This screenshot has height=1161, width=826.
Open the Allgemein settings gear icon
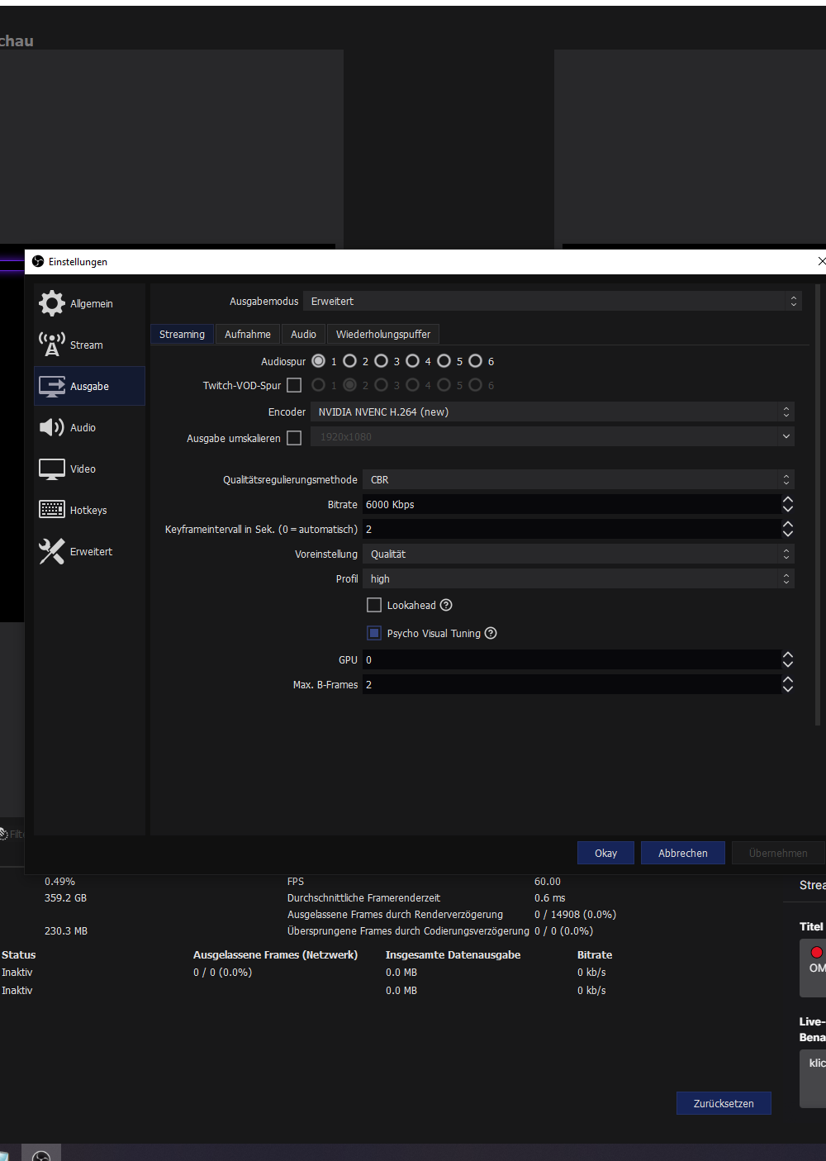click(52, 303)
